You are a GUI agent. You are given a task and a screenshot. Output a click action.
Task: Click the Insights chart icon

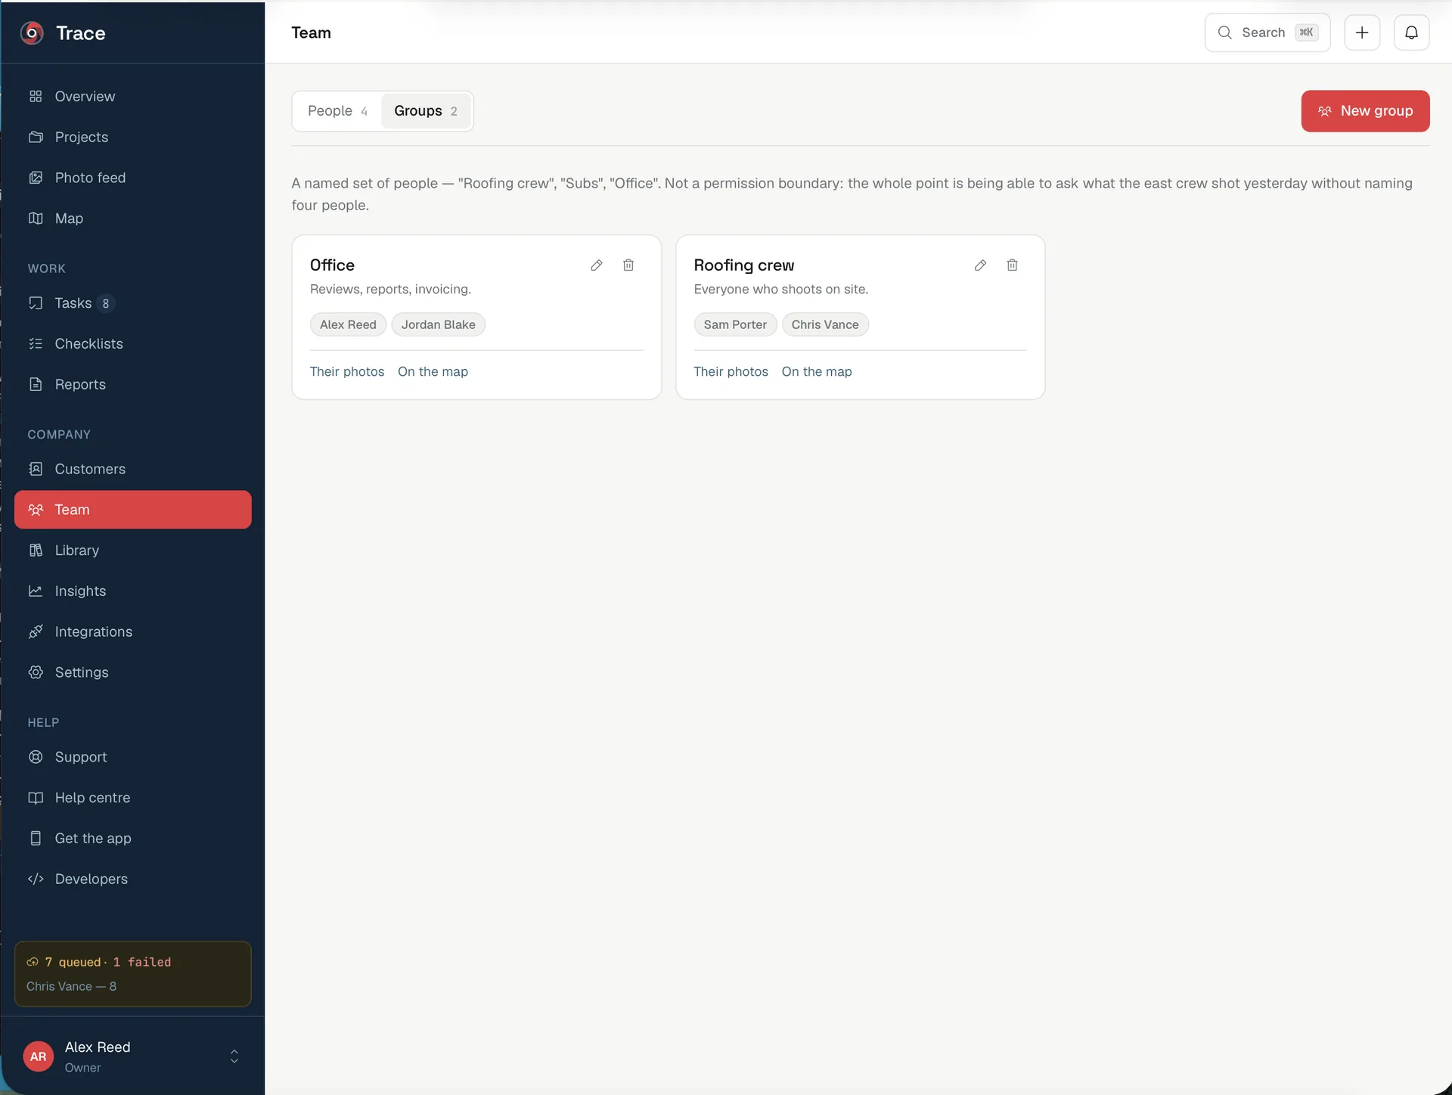coord(36,591)
